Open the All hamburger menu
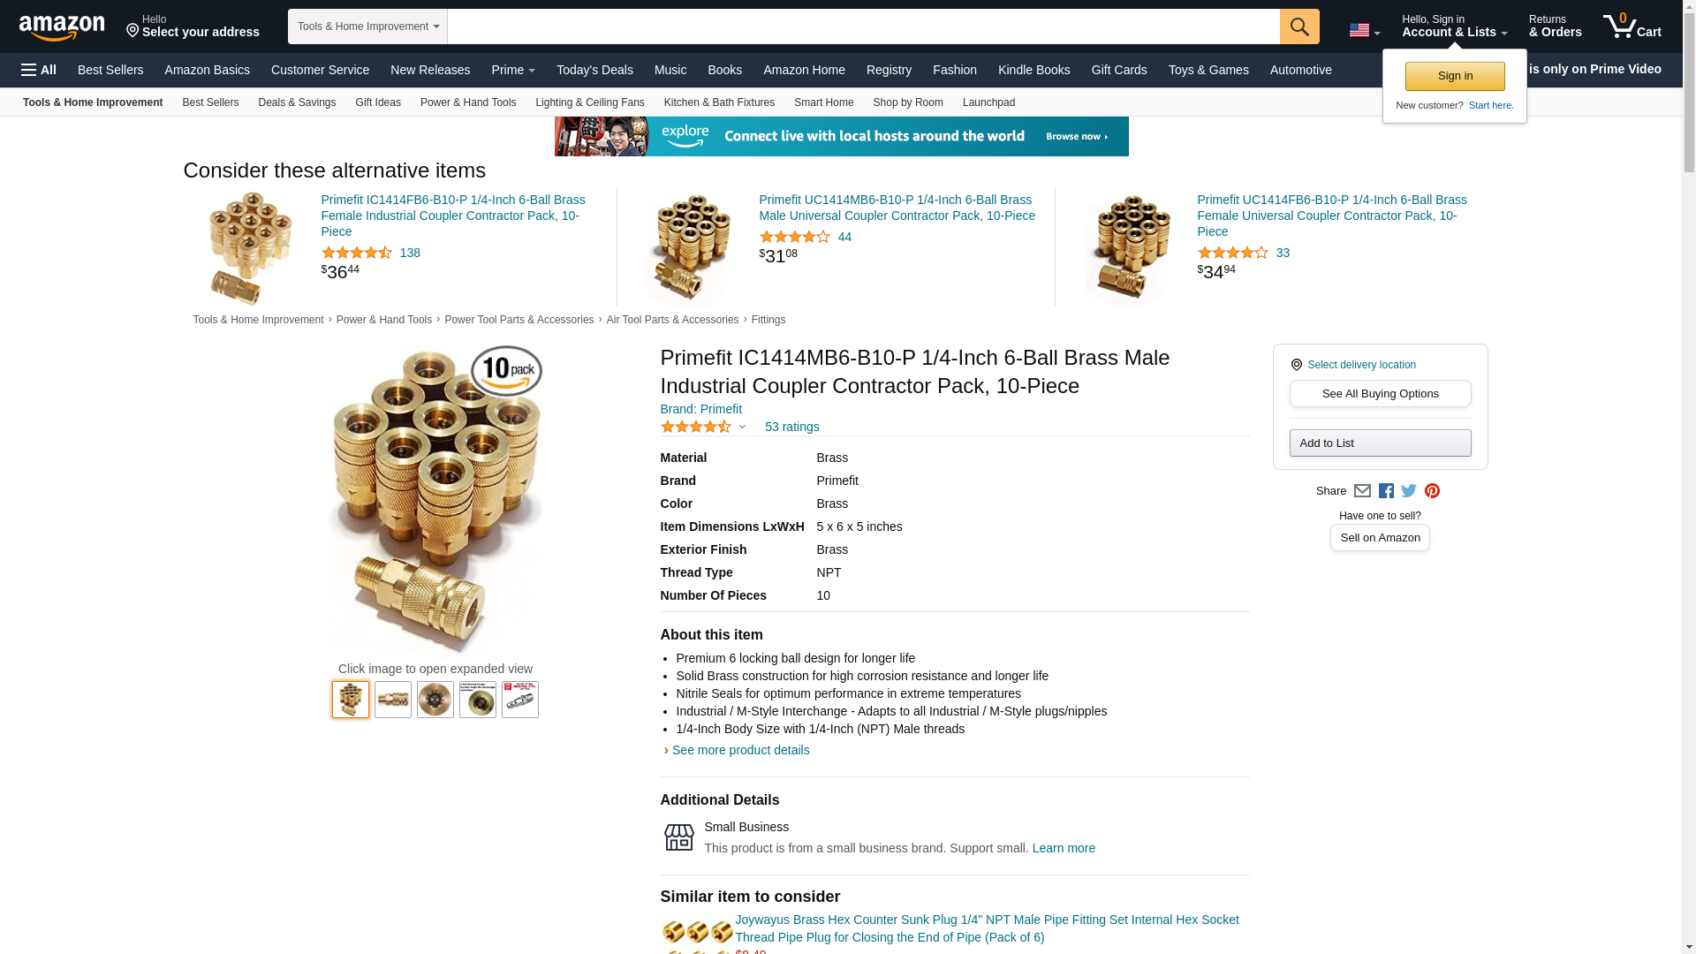 (x=39, y=70)
